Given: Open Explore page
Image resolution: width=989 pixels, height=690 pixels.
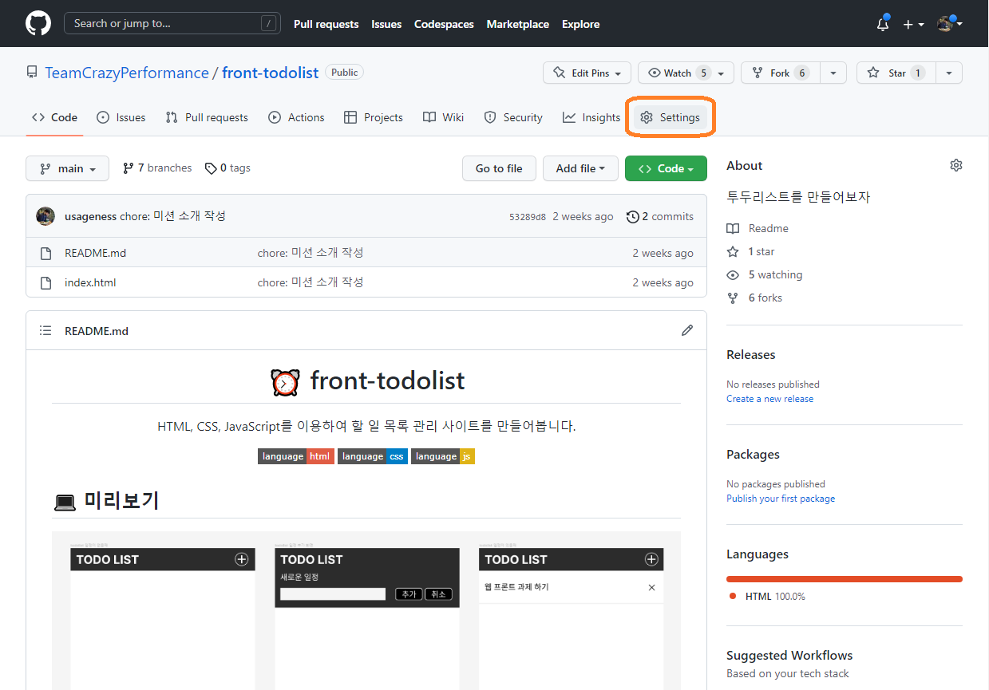Looking at the screenshot, I should point(580,24).
